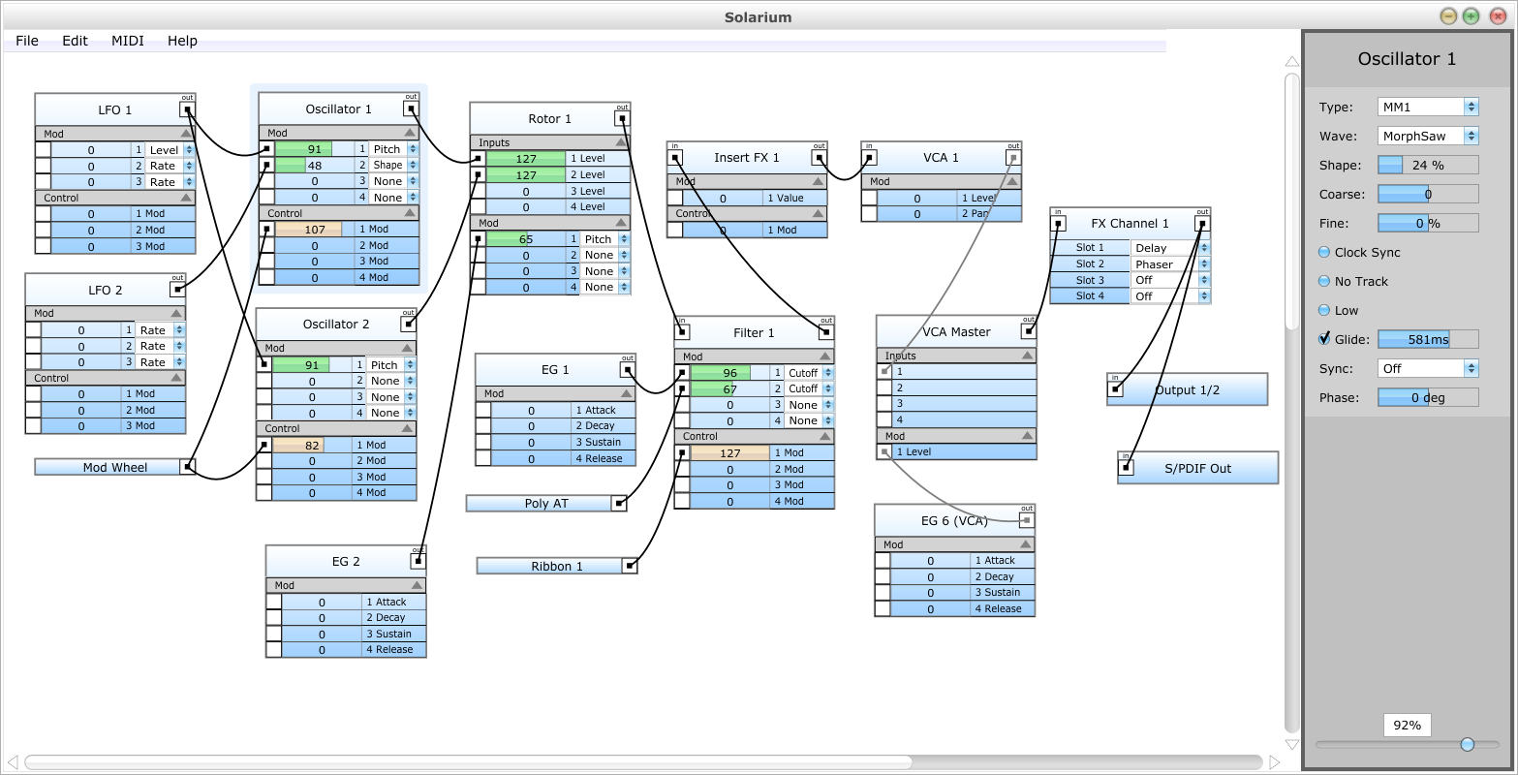
Task: Click the Coarse tuning slider
Action: [x=1428, y=194]
